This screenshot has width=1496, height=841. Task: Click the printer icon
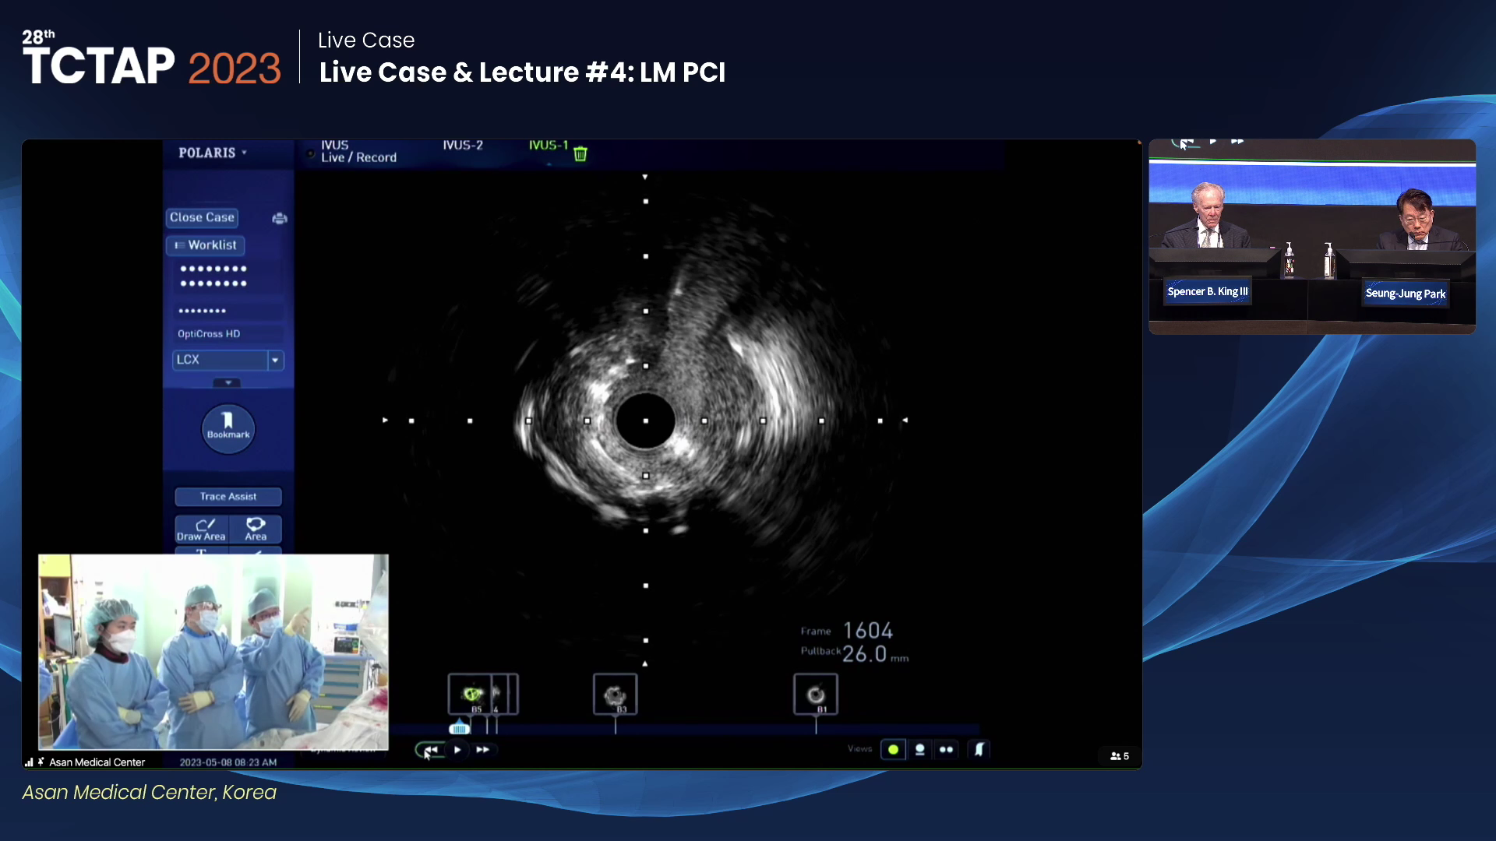pyautogui.click(x=280, y=218)
